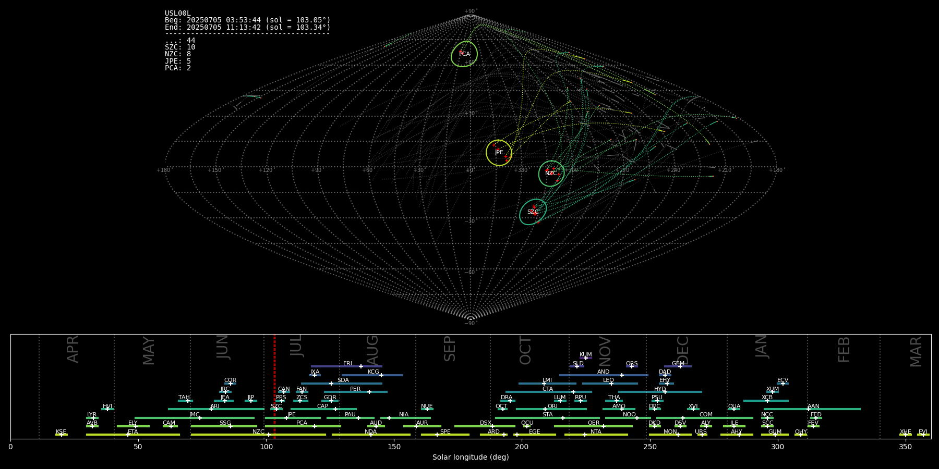Image resolution: width=939 pixels, height=469 pixels.
Task: Click the ORI shower bar label
Action: [x=552, y=406]
